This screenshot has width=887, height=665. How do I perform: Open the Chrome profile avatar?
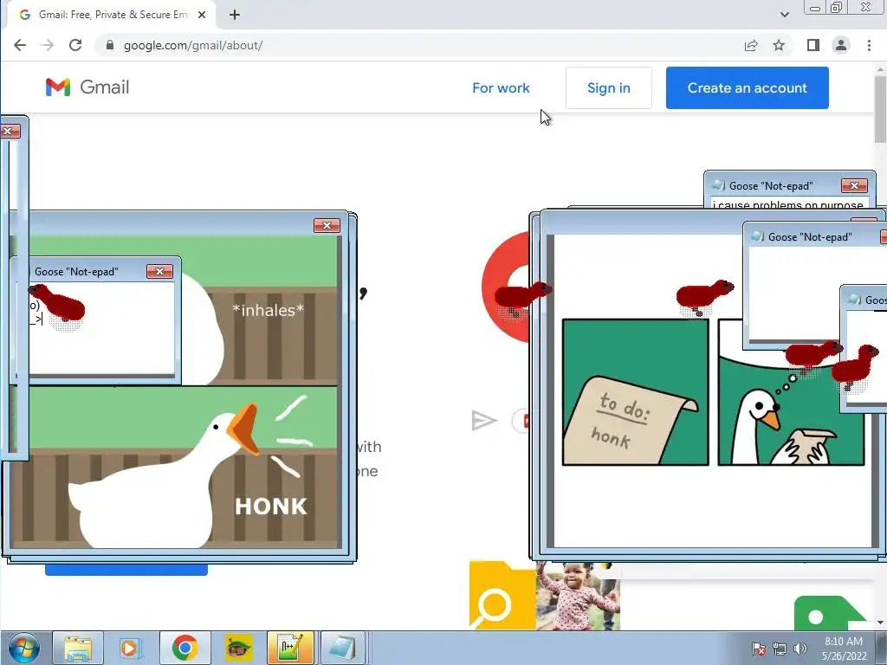point(841,45)
